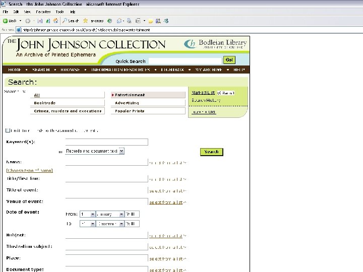Open MY ARCHIVE in site navigation
The height and width of the screenshot is (272, 363).
tap(209, 70)
